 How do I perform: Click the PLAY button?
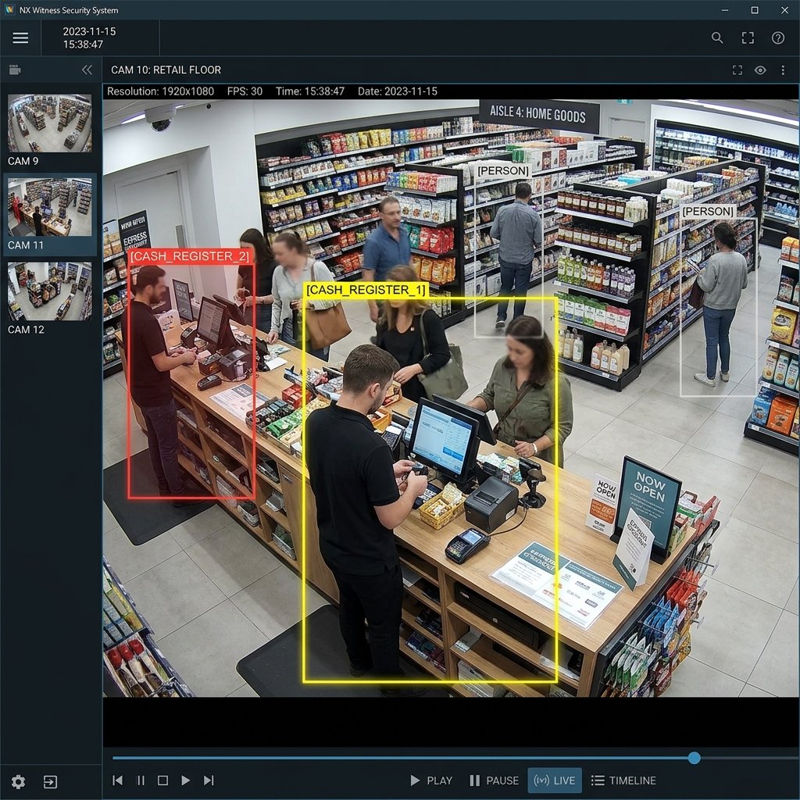(431, 780)
